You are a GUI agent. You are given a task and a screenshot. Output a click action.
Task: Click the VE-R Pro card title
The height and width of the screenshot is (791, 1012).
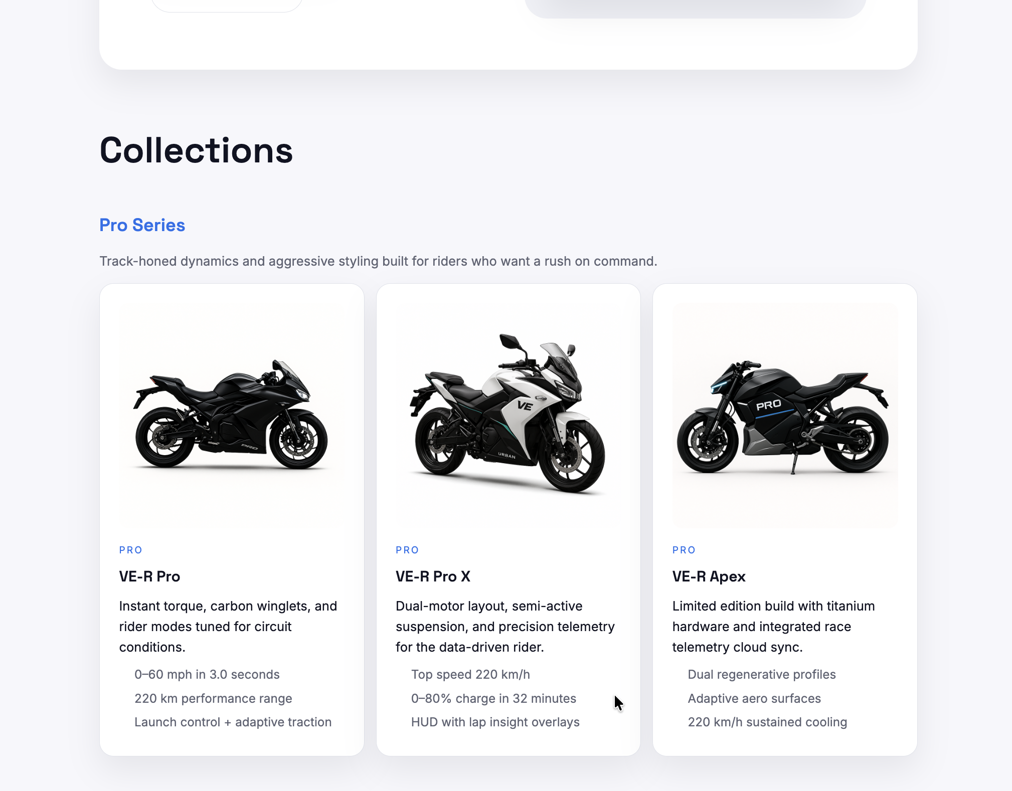point(149,576)
